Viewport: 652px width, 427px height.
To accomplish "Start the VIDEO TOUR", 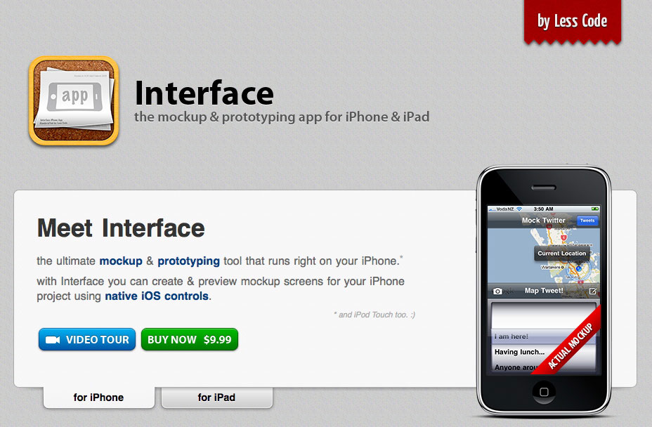I will pyautogui.click(x=87, y=339).
